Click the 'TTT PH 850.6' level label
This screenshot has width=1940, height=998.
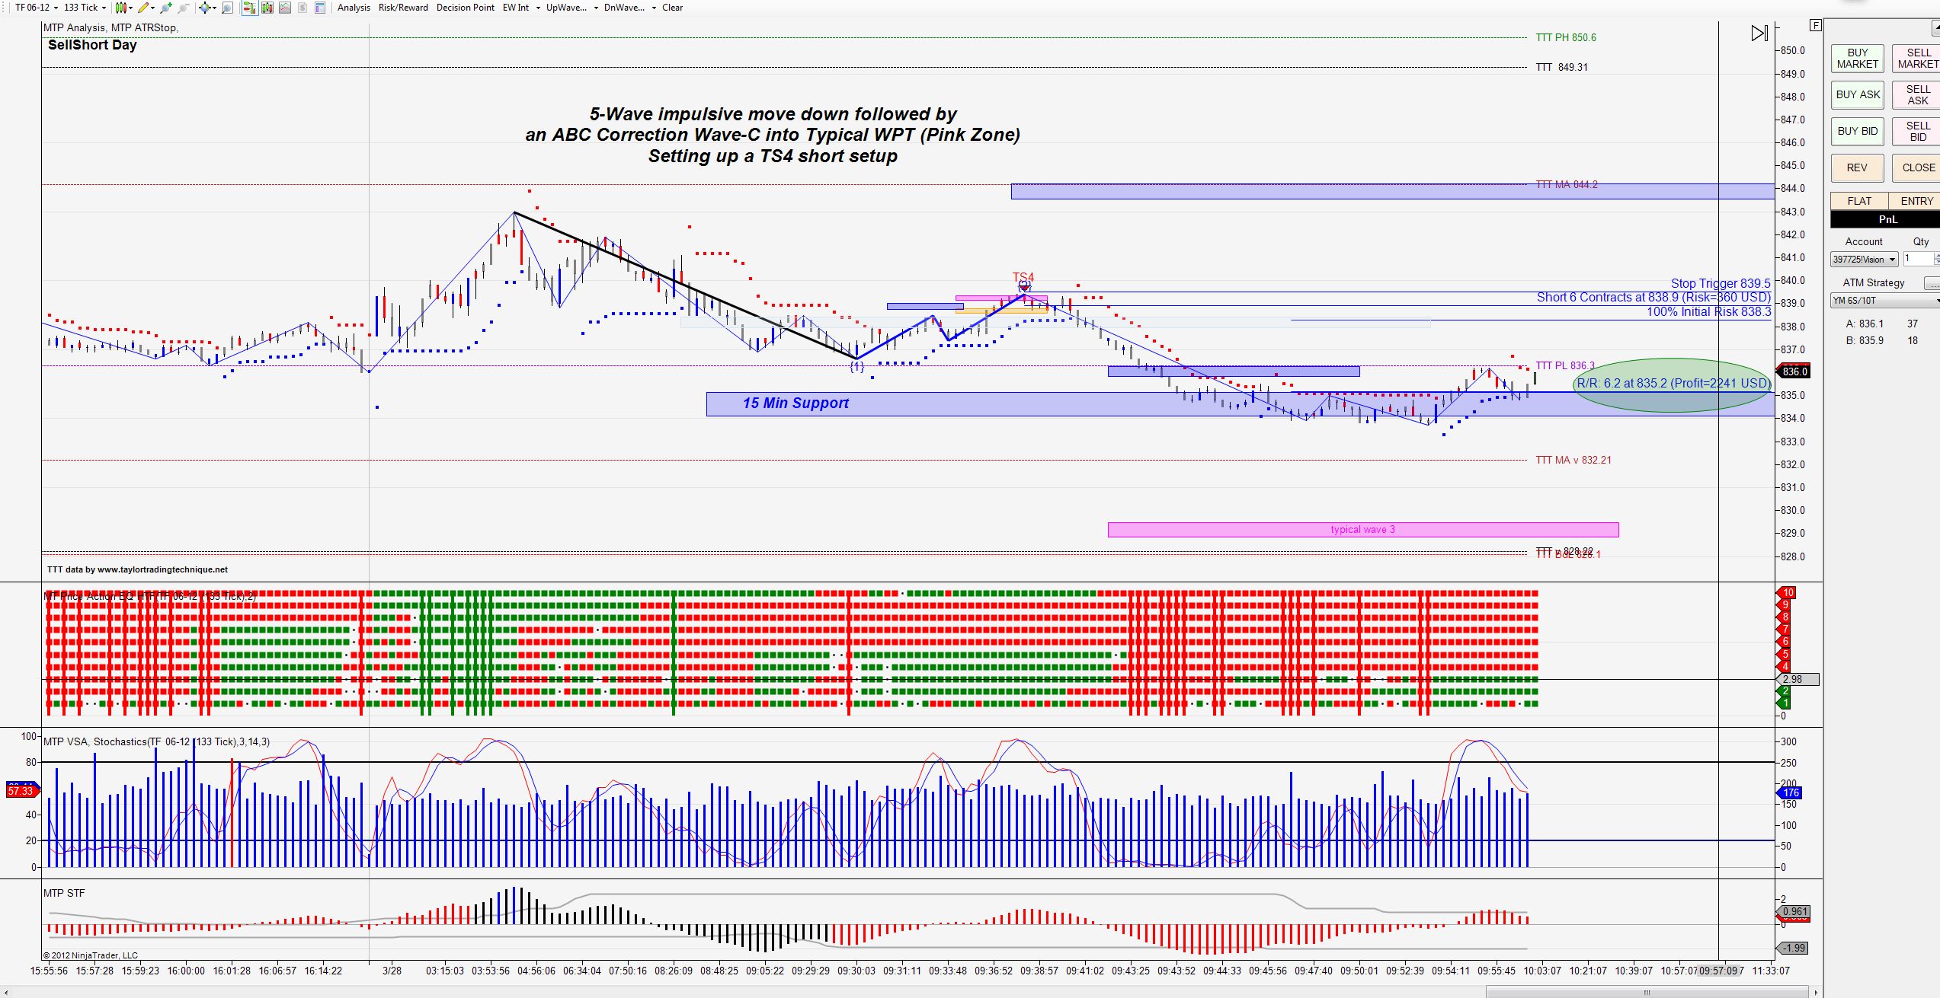pos(1566,37)
